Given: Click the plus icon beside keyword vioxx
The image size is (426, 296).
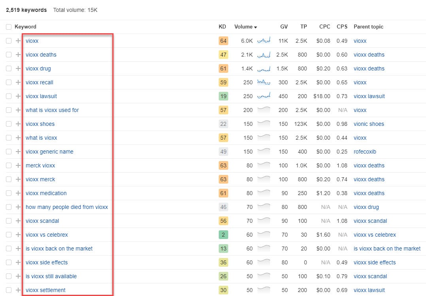Looking at the screenshot, I should tap(18, 41).
